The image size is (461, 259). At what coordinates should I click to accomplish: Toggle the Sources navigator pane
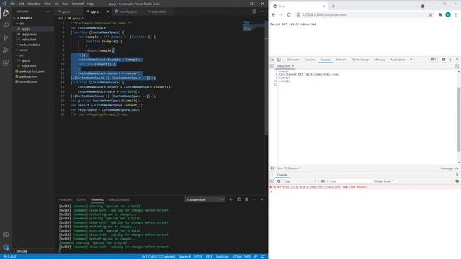pyautogui.click(x=272, y=66)
